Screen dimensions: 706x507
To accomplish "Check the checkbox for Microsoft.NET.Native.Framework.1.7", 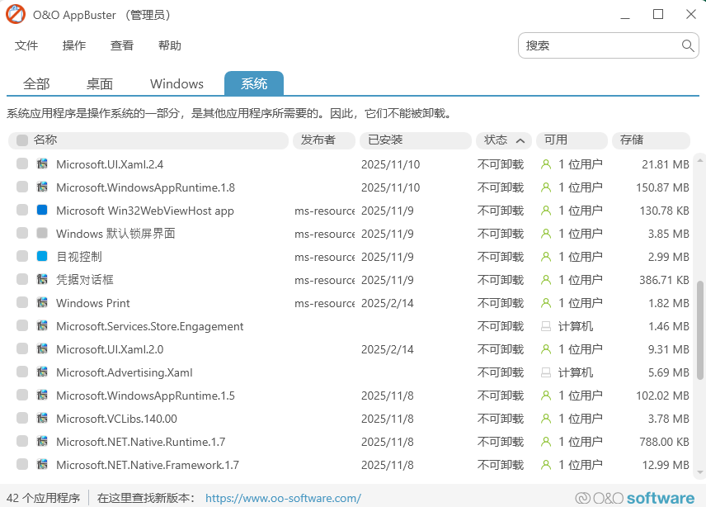I will coord(21,464).
